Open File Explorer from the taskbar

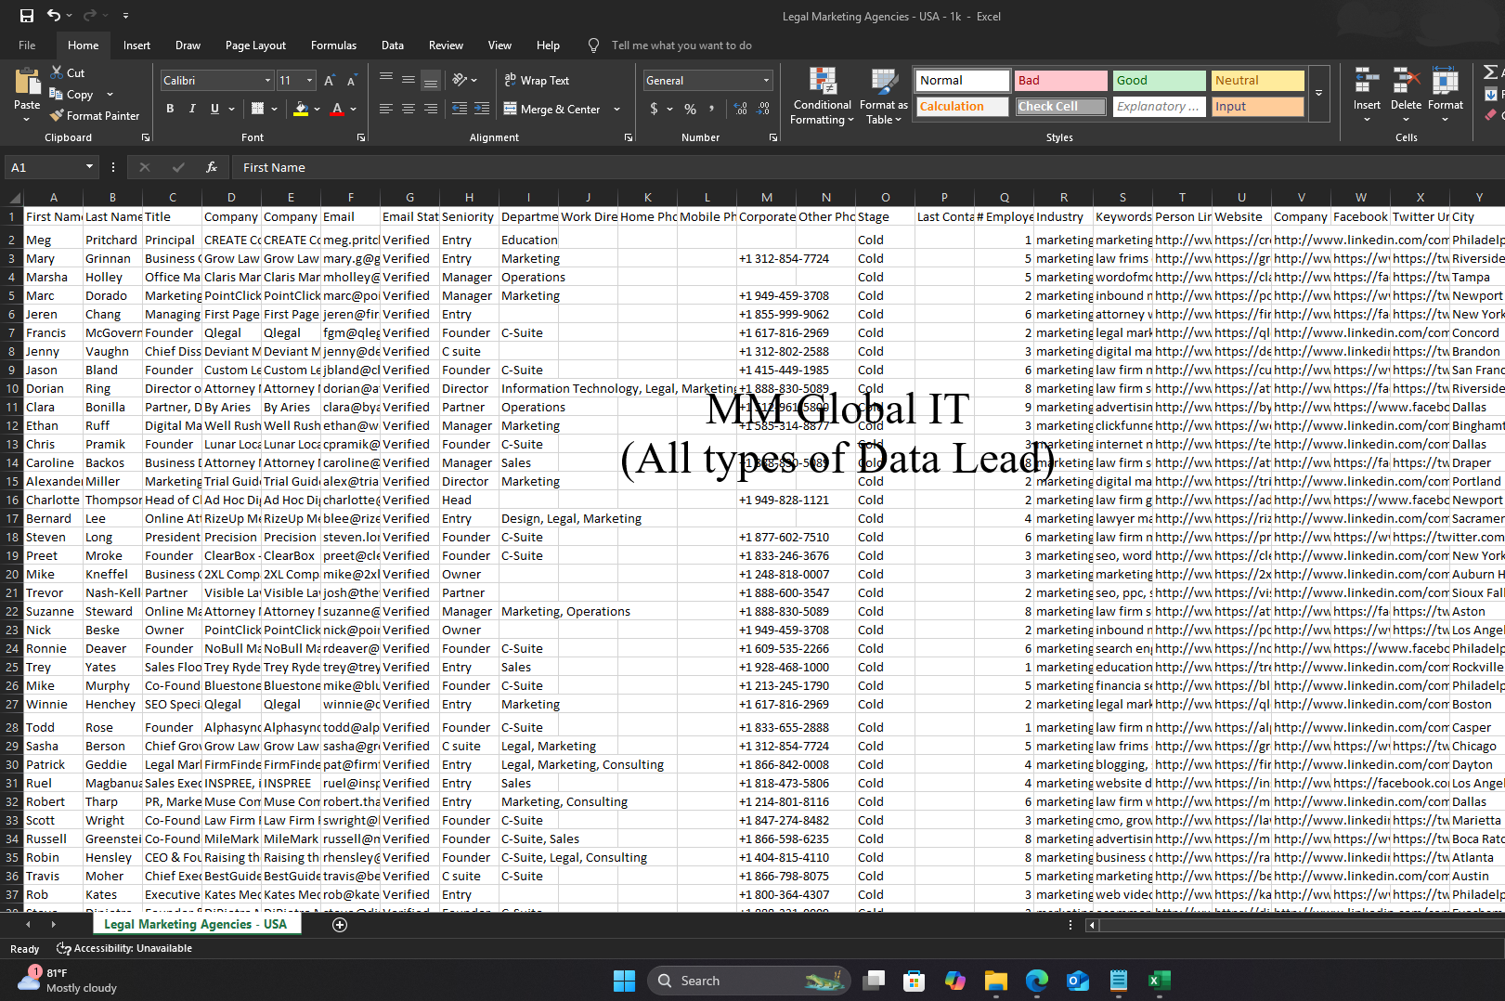[x=996, y=981]
